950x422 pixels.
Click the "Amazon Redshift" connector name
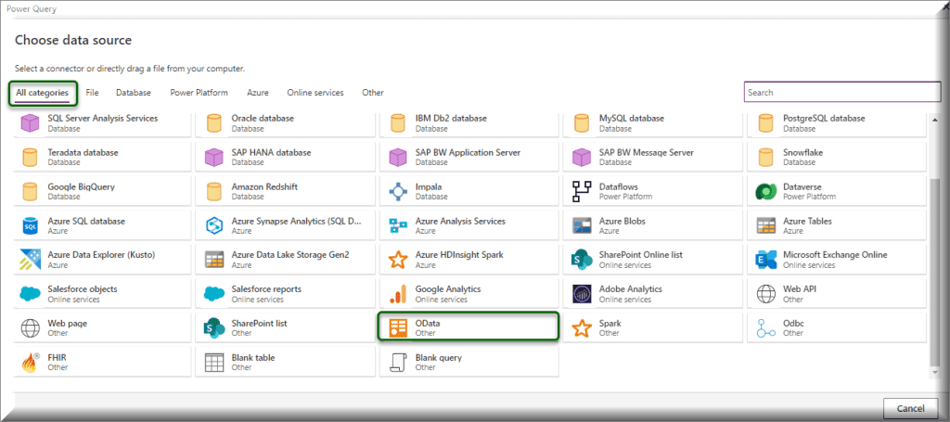(264, 187)
